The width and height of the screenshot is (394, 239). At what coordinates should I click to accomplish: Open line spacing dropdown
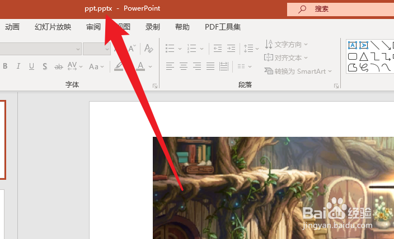pyautogui.click(x=251, y=48)
